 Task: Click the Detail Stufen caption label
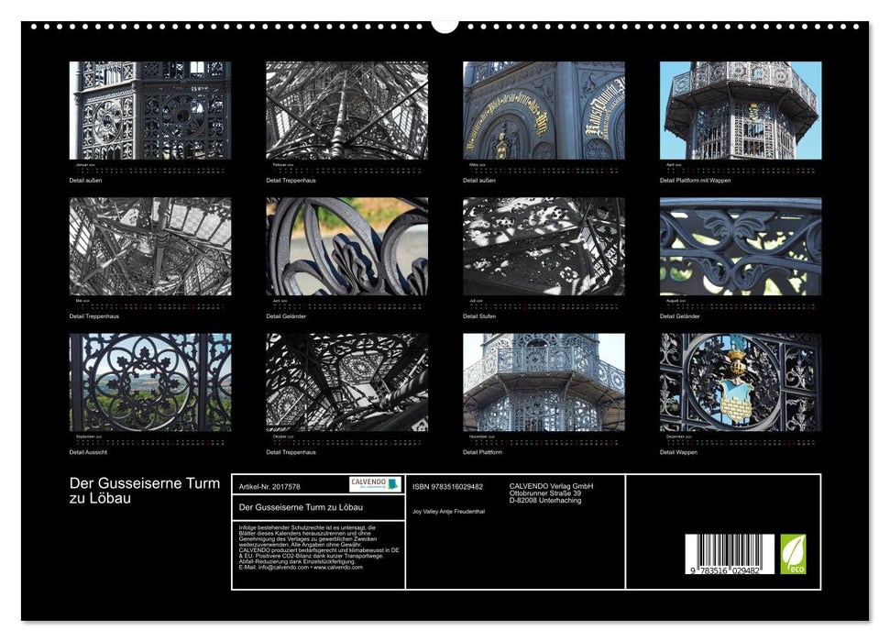click(478, 316)
